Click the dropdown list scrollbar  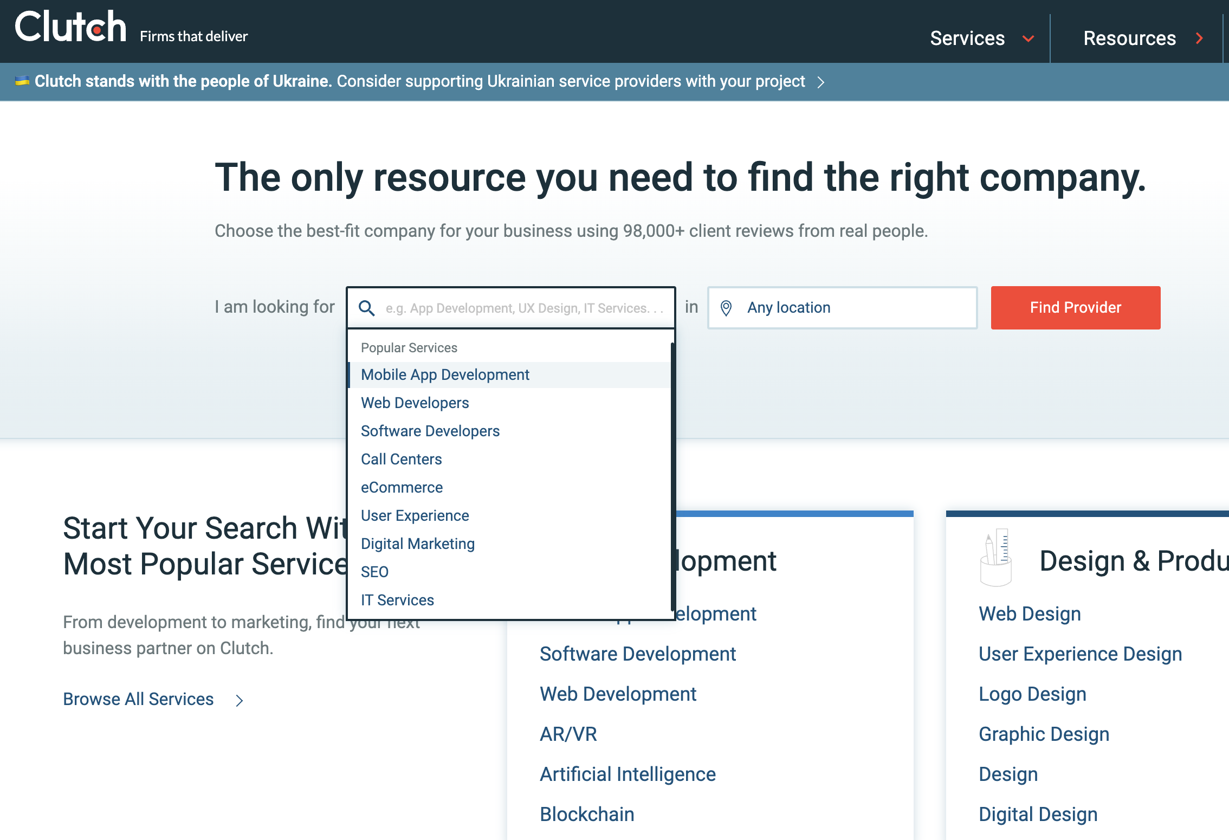tap(672, 477)
